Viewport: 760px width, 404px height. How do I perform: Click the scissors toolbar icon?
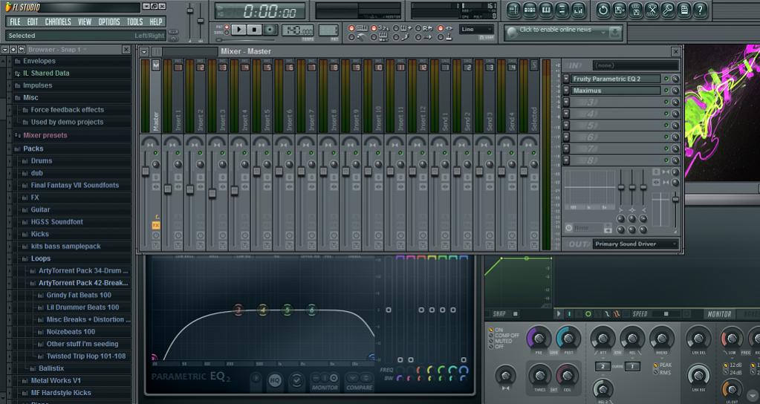652,10
